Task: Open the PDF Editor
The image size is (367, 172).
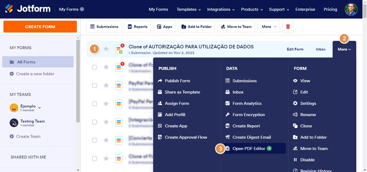Action: coord(249,148)
